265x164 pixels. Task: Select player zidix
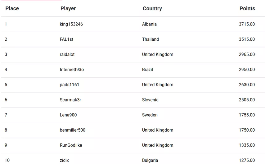pyautogui.click(x=65, y=160)
